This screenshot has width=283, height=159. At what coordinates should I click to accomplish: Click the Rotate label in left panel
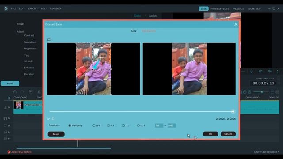pos(20,24)
